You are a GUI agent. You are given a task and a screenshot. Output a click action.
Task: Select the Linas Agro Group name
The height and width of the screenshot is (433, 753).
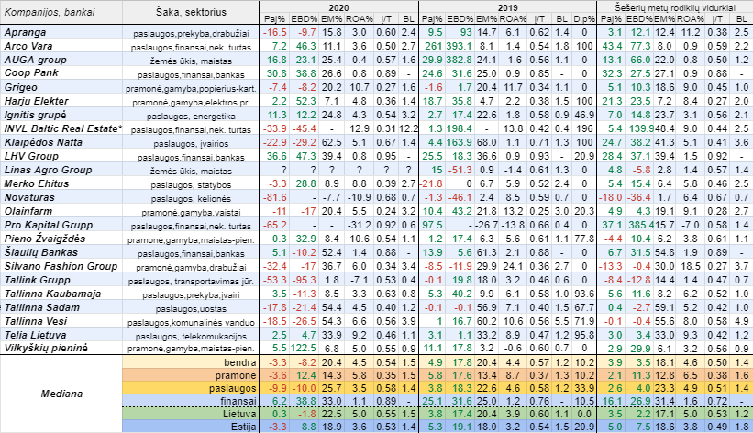click(x=48, y=170)
